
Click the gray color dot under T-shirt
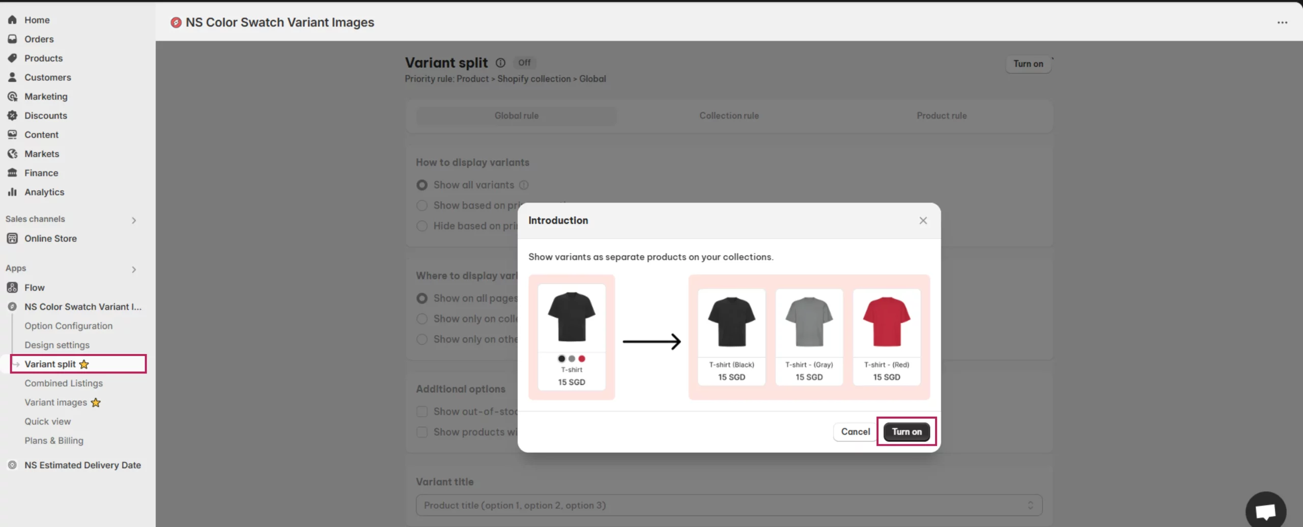click(x=572, y=359)
